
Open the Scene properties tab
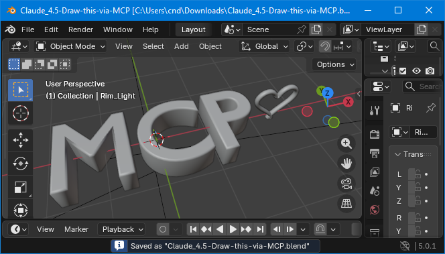point(375,191)
